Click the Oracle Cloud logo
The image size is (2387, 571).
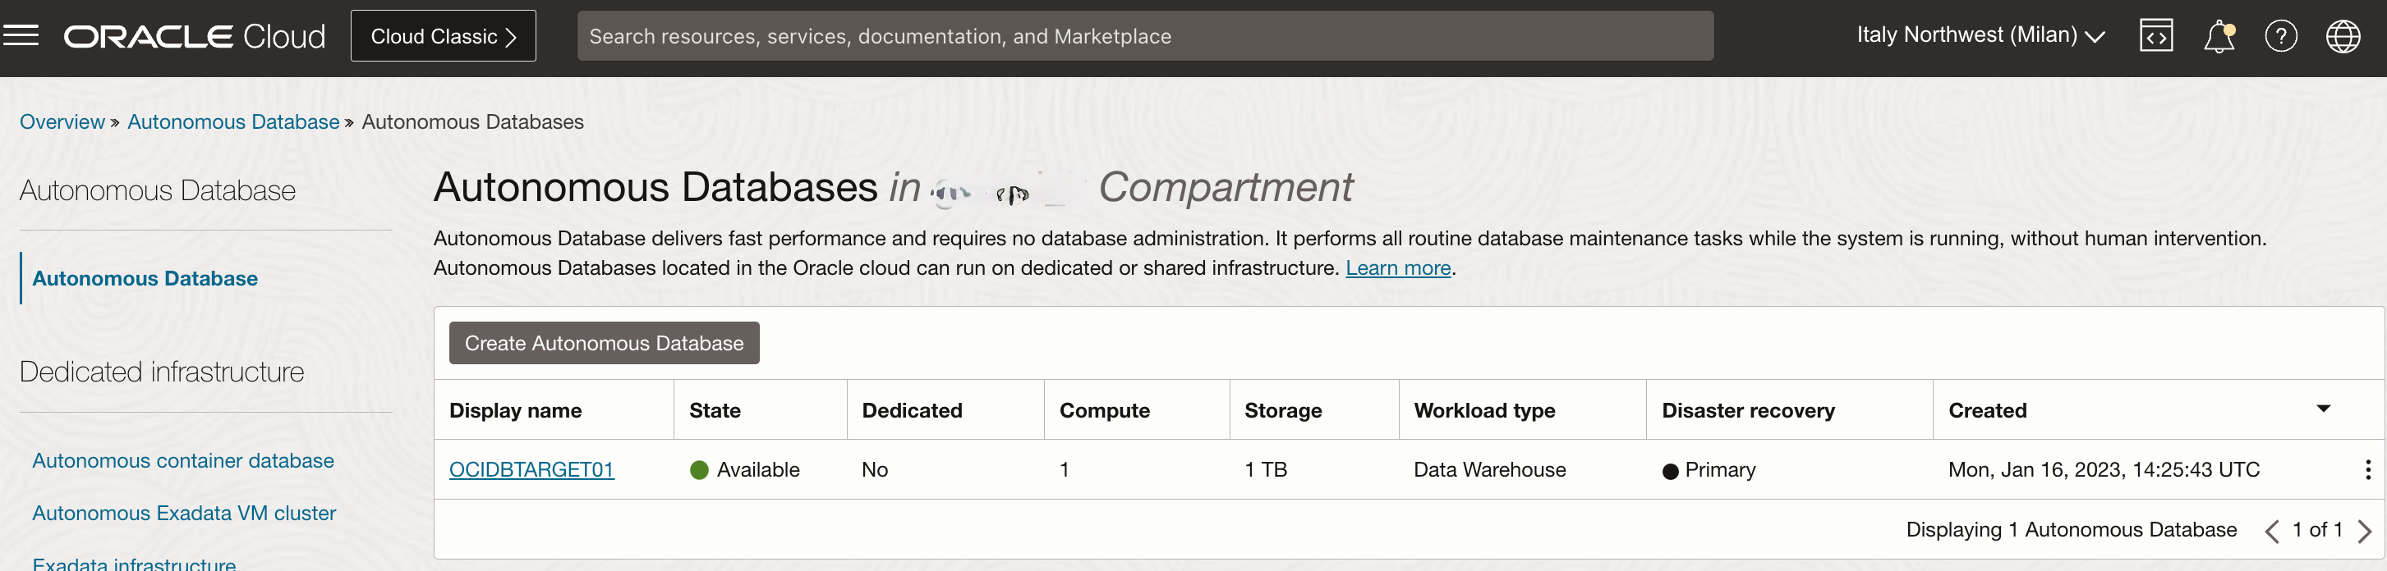click(195, 36)
